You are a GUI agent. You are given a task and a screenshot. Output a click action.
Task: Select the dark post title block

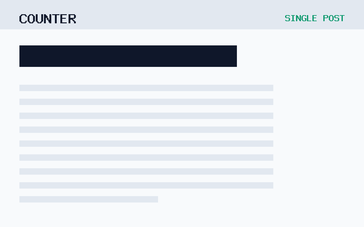128,56
